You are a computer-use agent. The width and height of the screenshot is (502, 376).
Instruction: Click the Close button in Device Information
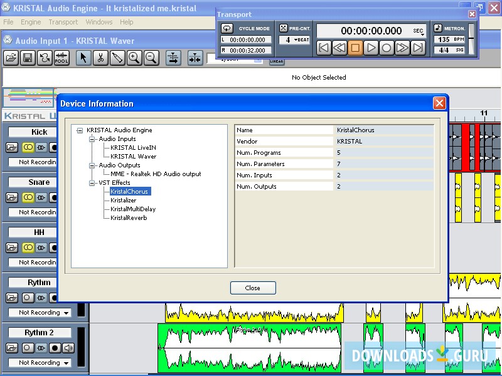coord(253,288)
